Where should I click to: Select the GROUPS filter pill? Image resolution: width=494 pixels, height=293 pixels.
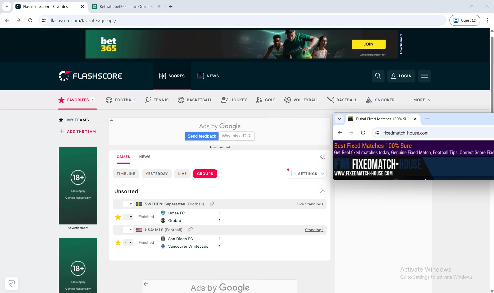click(x=205, y=173)
